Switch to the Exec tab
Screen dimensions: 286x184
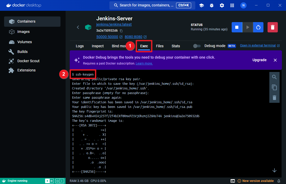[144, 46]
